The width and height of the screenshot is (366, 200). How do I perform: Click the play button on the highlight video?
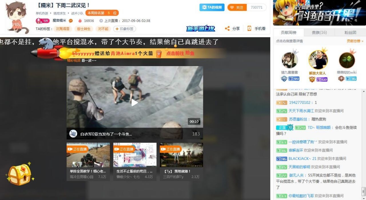(x=134, y=103)
